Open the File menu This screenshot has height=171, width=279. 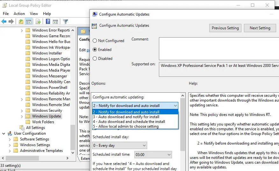[6, 13]
